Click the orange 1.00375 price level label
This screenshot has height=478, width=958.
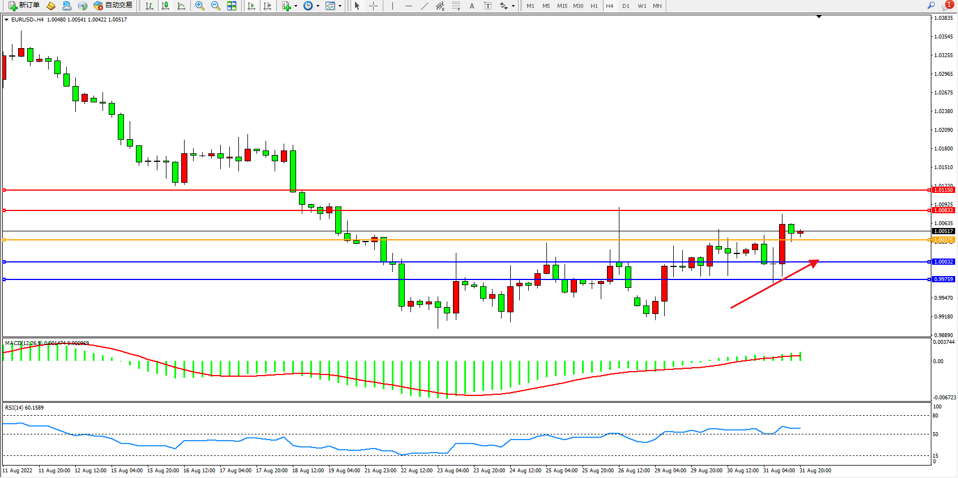(x=943, y=240)
